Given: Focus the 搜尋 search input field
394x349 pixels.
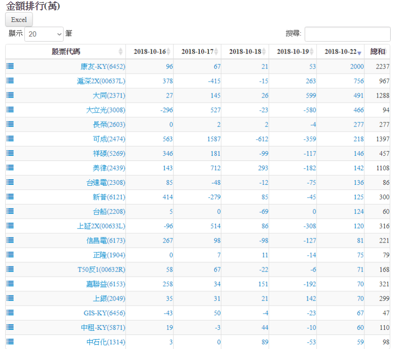Looking at the screenshot, I should point(347,34).
